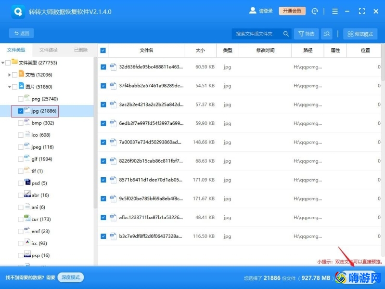This screenshot has width=385, height=289.
Task: Uncheck the b3c7e9df8ff2d6f06437328a file checkbox
Action: pyautogui.click(x=103, y=236)
